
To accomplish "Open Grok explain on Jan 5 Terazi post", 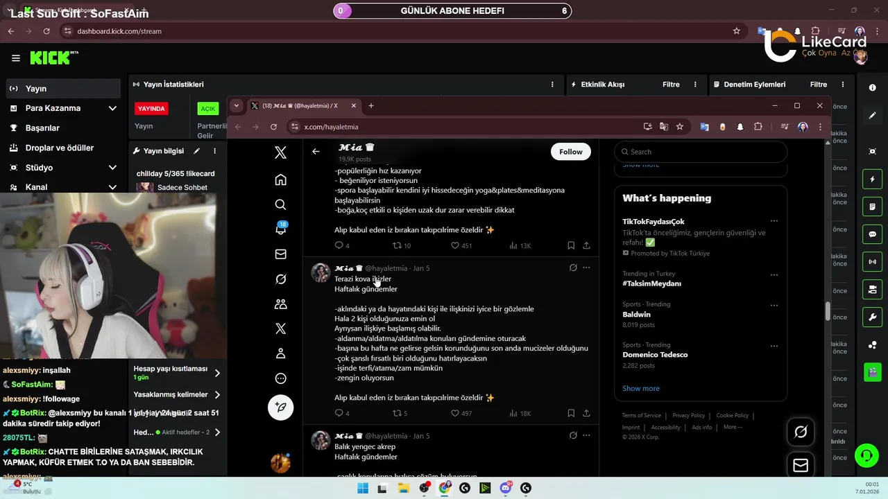I will (x=573, y=268).
